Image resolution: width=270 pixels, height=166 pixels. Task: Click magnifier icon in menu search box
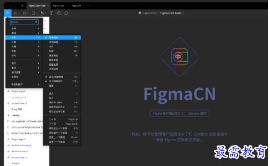point(36,22)
